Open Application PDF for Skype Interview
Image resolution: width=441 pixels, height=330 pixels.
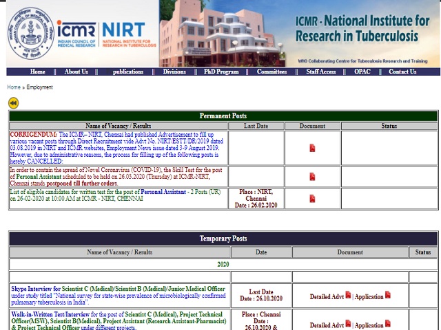(x=388, y=295)
